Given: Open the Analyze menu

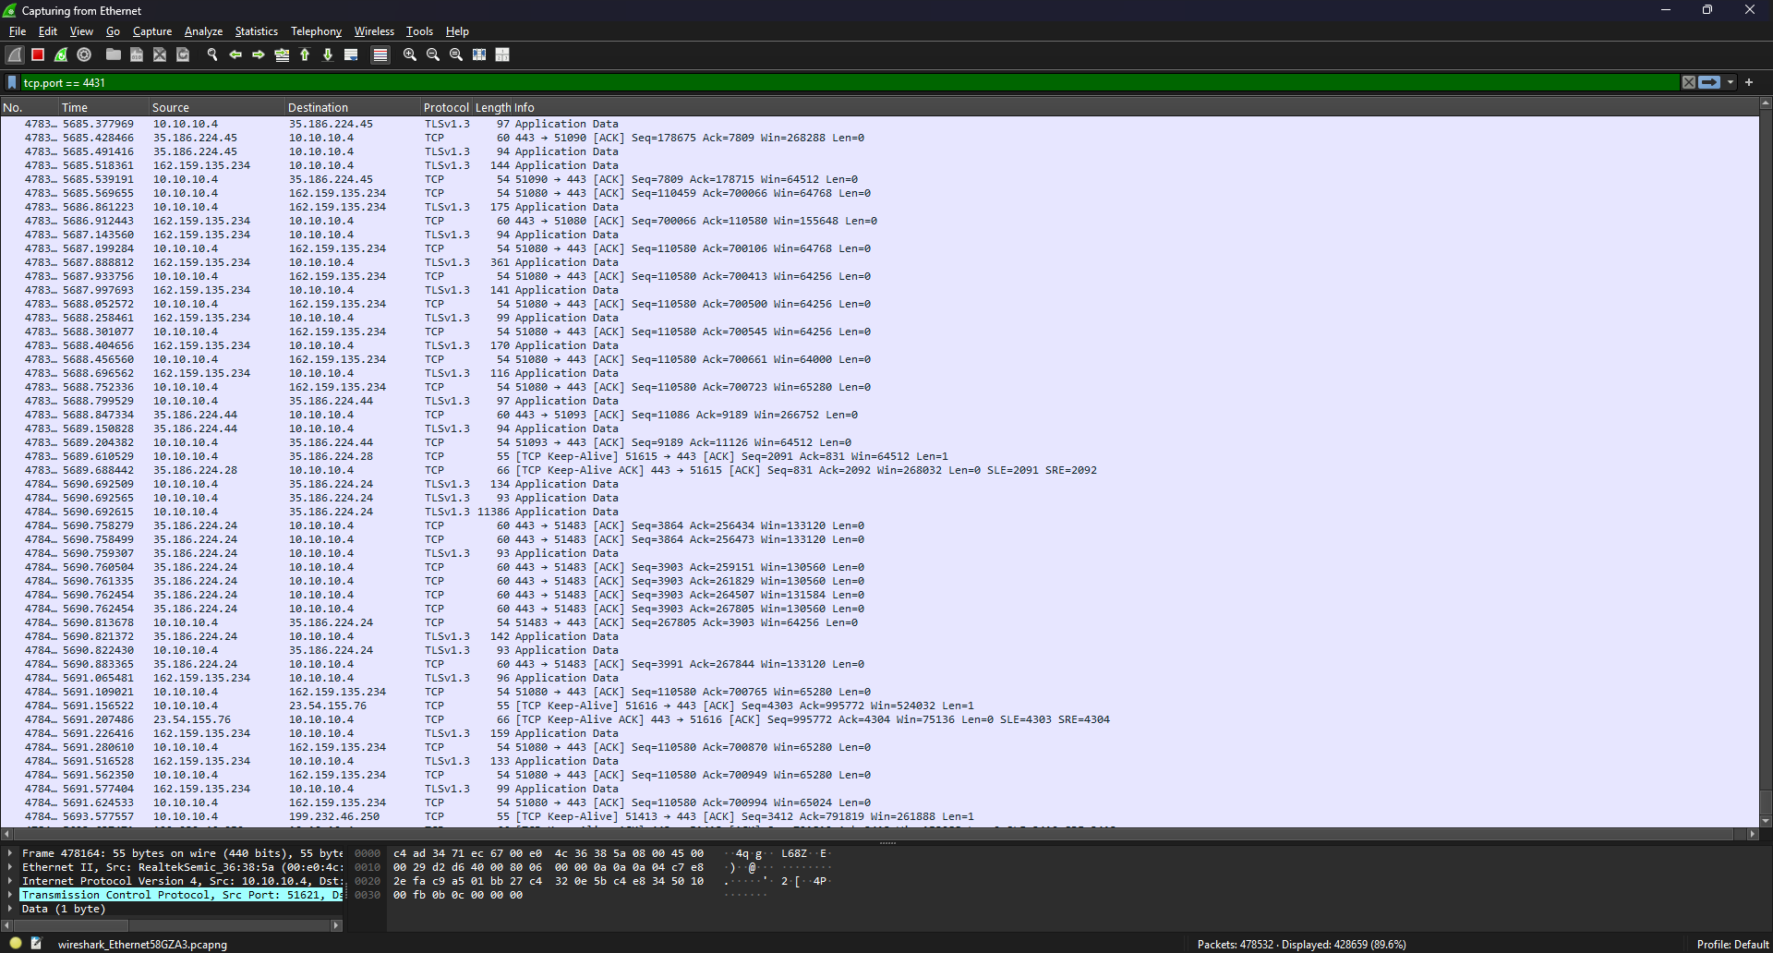Looking at the screenshot, I should point(203,31).
